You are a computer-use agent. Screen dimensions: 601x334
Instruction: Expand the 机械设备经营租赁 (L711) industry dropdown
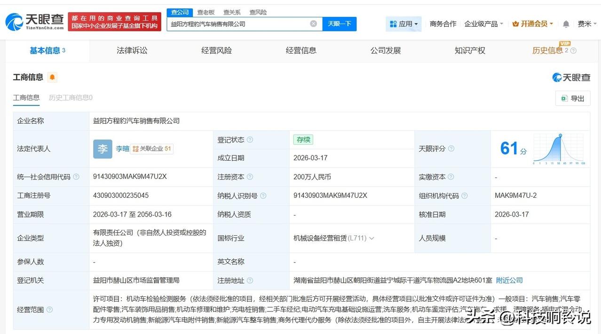point(372,238)
